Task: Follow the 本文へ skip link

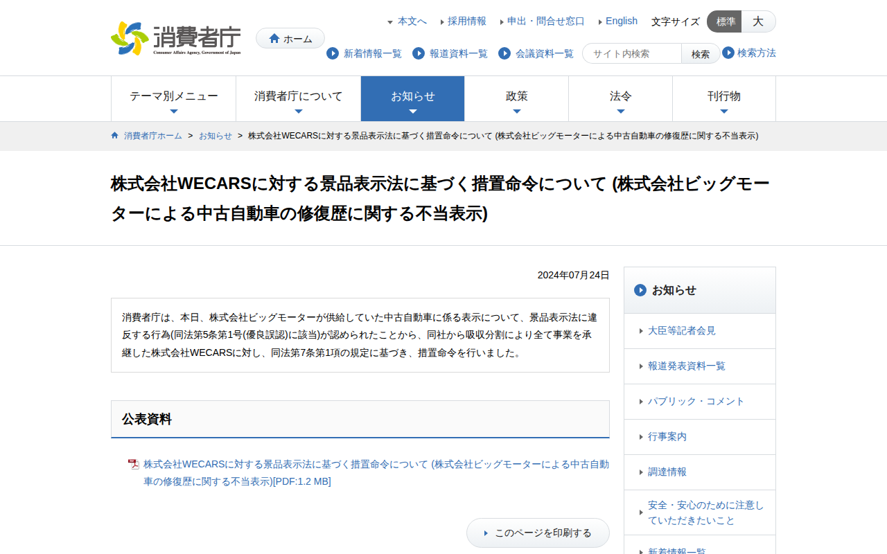Action: pos(412,21)
